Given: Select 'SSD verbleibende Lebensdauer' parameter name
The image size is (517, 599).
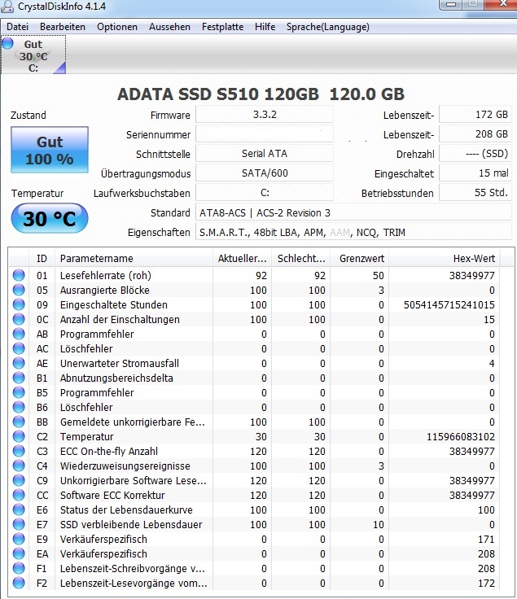Looking at the screenshot, I should click(131, 524).
